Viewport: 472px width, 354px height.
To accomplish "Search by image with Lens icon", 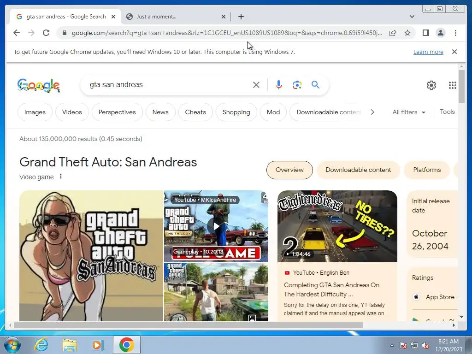I will point(297,85).
